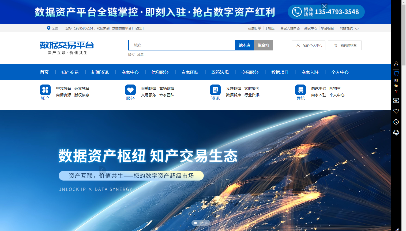The width and height of the screenshot is (406, 231).
Task: Click the location pin icon next to 全国
Action: pyautogui.click(x=48, y=28)
